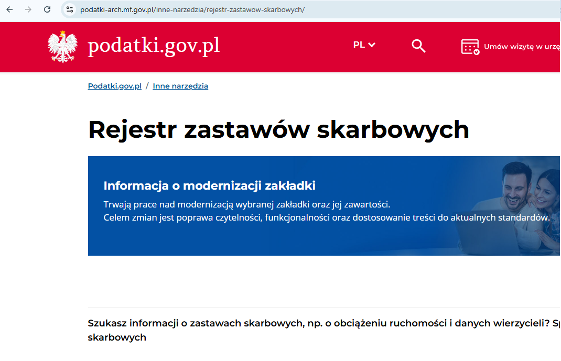Click the appointment calendar icon
Screen dimensions: 561x361
pos(469,46)
